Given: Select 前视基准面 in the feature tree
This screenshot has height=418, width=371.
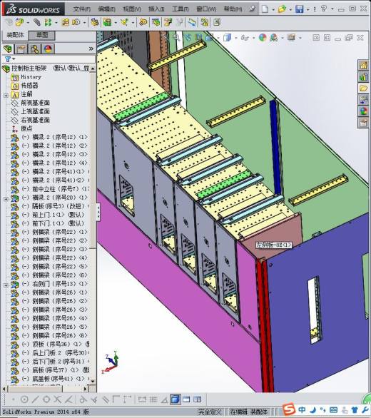Looking at the screenshot, I should coord(35,103).
